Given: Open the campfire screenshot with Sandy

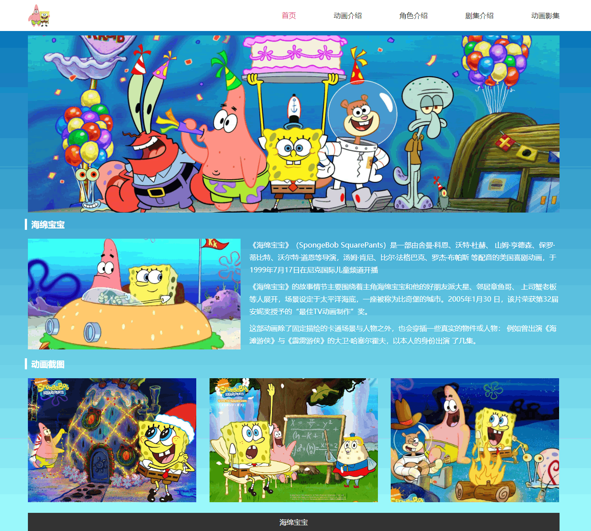Looking at the screenshot, I should point(475,440).
